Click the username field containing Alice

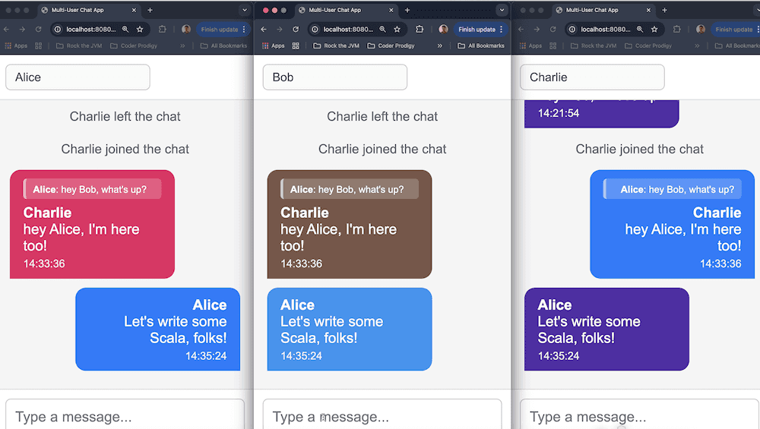click(78, 77)
